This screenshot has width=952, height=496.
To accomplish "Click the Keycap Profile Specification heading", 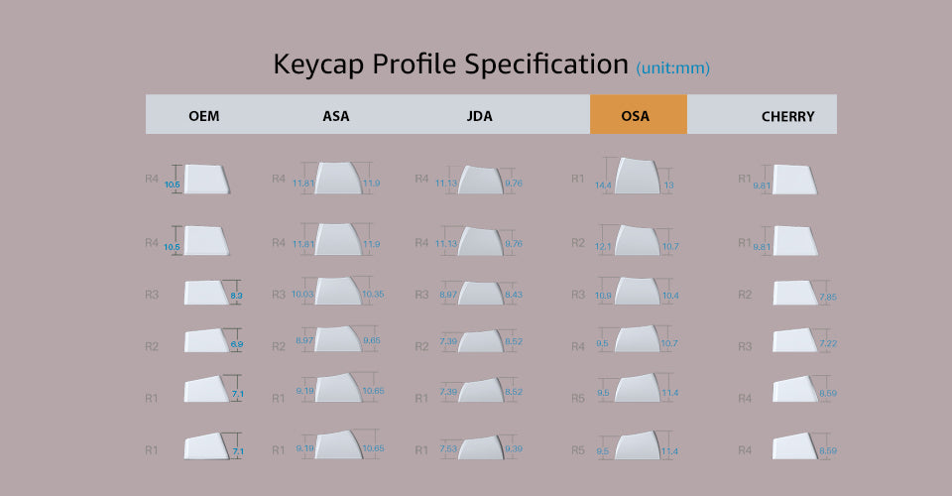I will click(x=450, y=64).
